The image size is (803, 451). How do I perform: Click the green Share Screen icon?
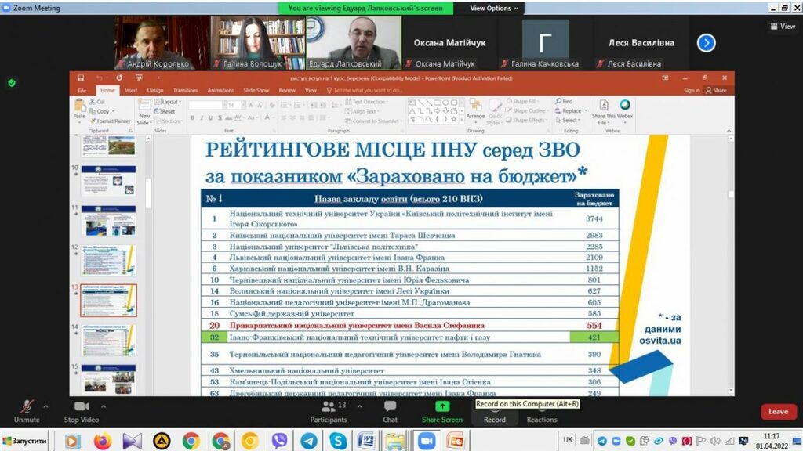pos(442,407)
